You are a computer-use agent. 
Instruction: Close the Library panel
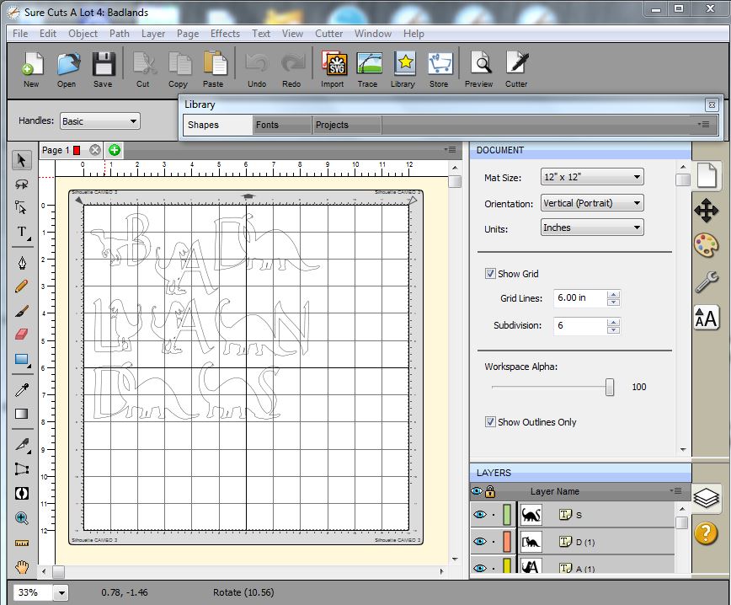pyautogui.click(x=711, y=104)
